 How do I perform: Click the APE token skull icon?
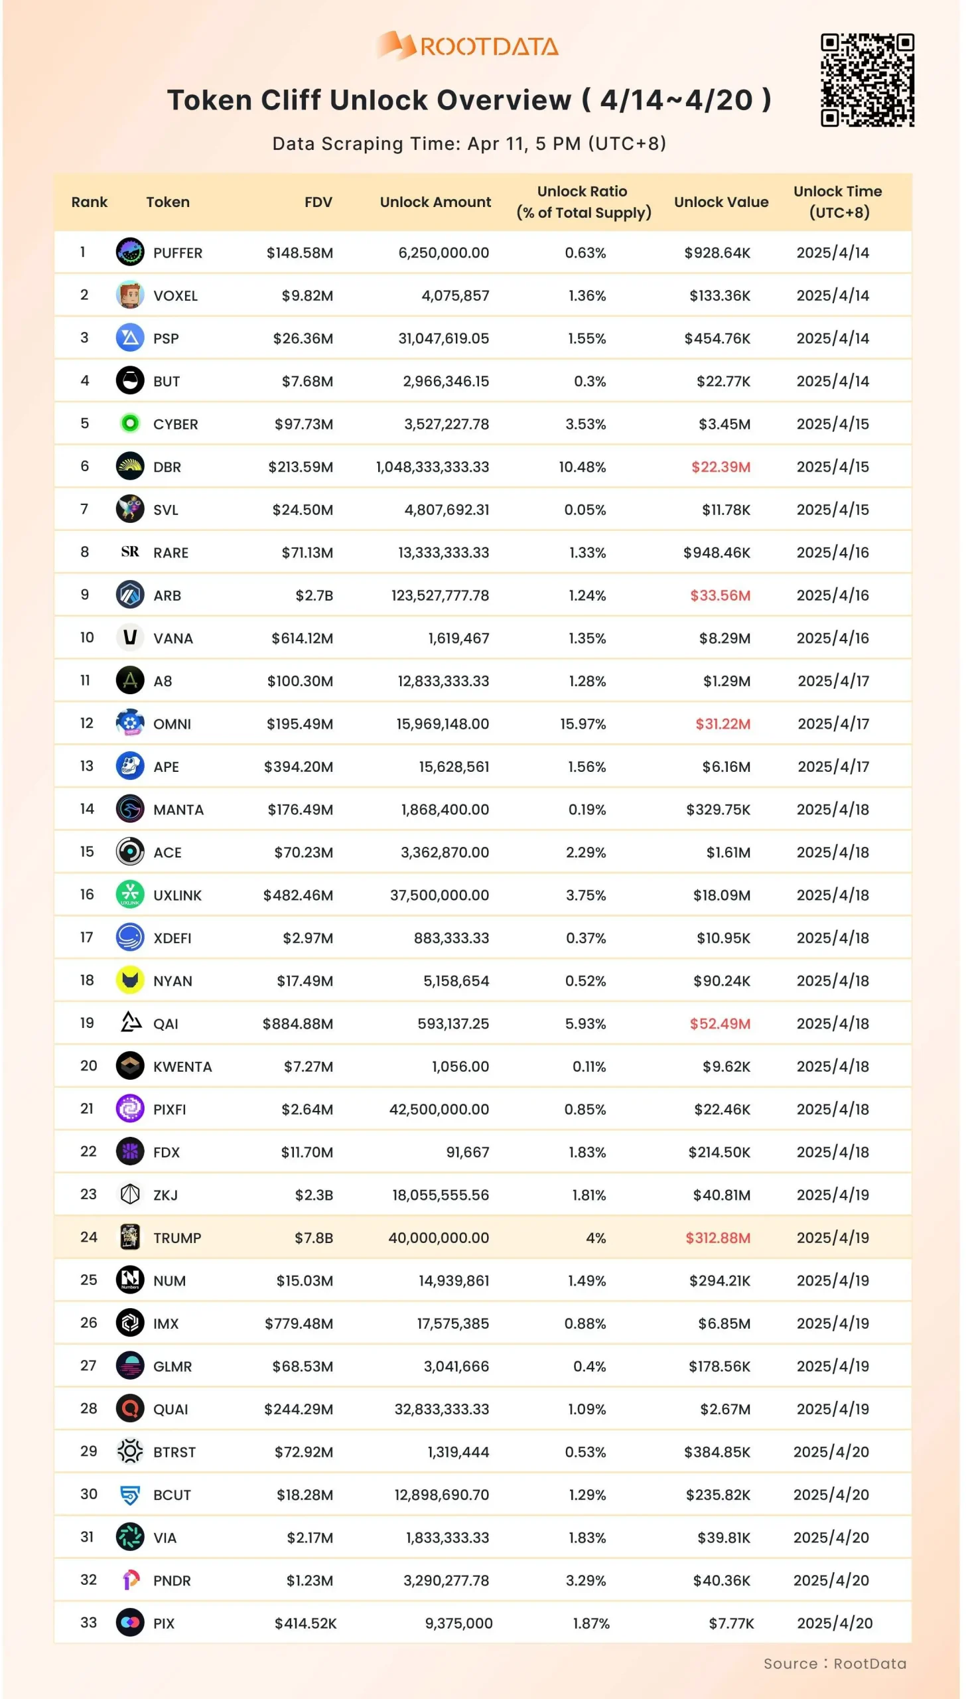coord(130,766)
